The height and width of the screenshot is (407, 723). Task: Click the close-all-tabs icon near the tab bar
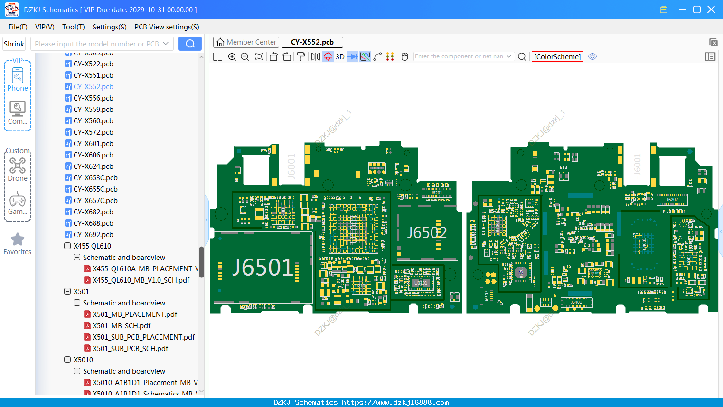click(x=713, y=42)
